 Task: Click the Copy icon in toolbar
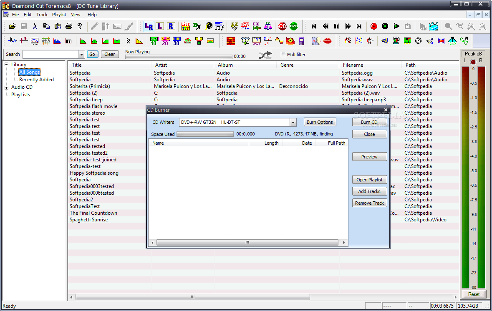click(x=46, y=26)
